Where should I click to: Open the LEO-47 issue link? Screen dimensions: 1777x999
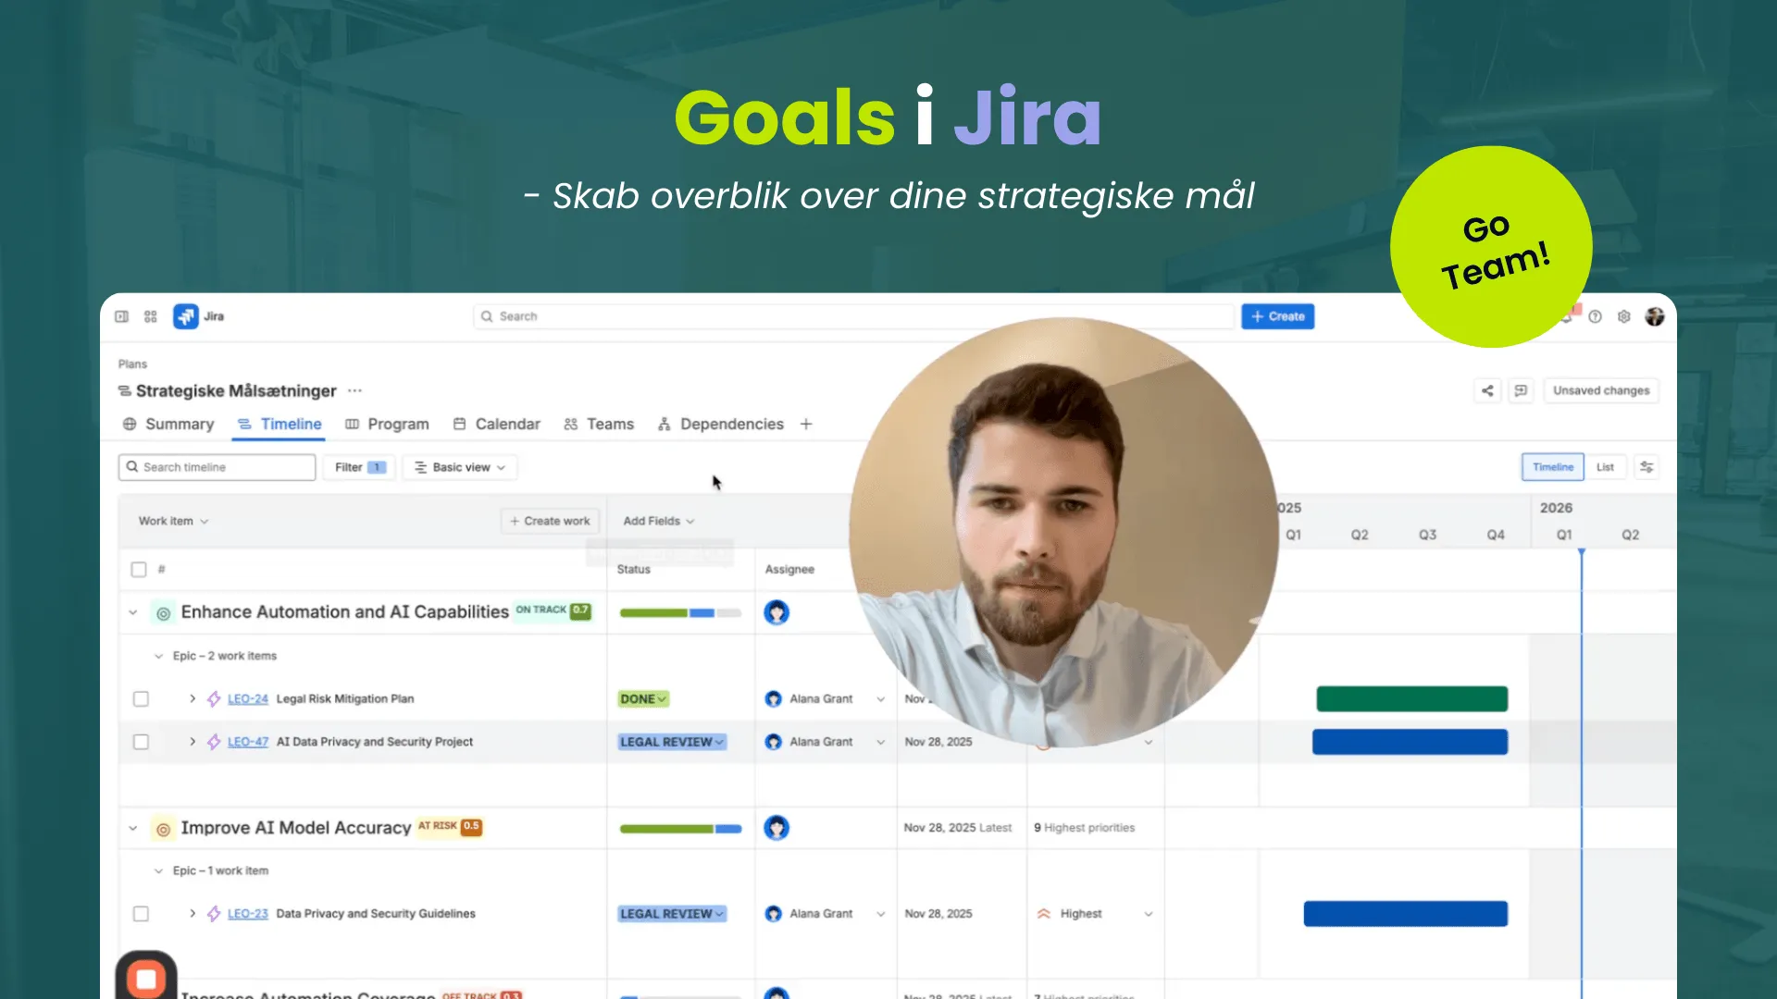coord(248,742)
